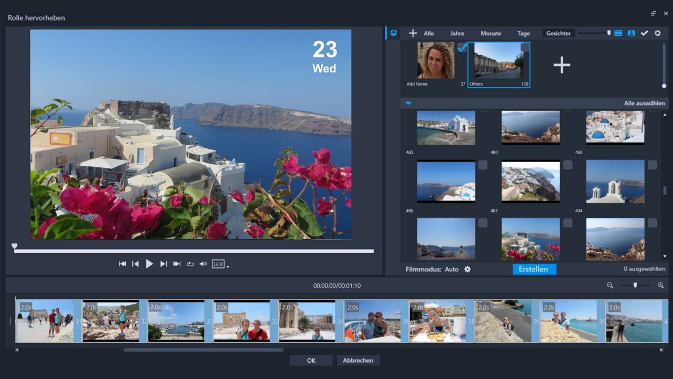The width and height of the screenshot is (673, 379).
Task: Zoom out on the timeline
Action: coord(610,285)
